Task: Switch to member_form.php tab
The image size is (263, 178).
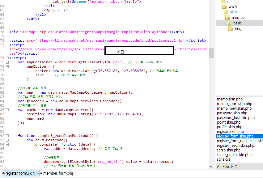Action: [58, 173]
